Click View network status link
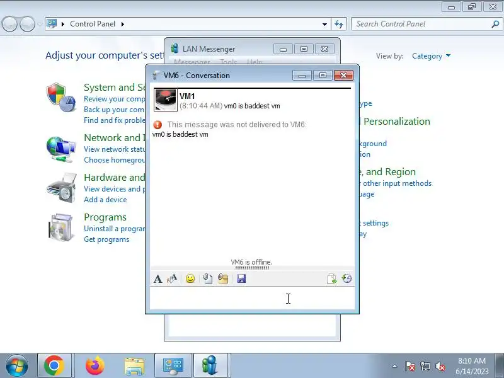This screenshot has width=504, height=378. tap(115, 149)
